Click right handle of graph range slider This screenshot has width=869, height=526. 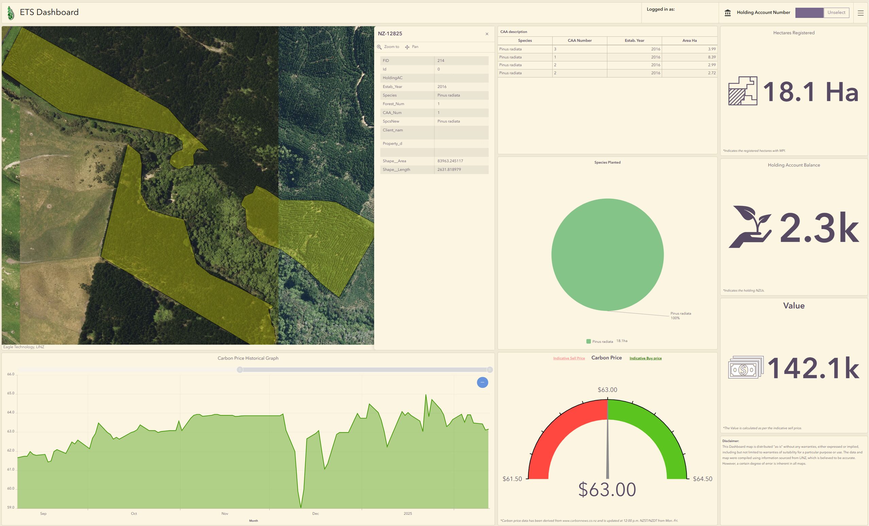489,369
